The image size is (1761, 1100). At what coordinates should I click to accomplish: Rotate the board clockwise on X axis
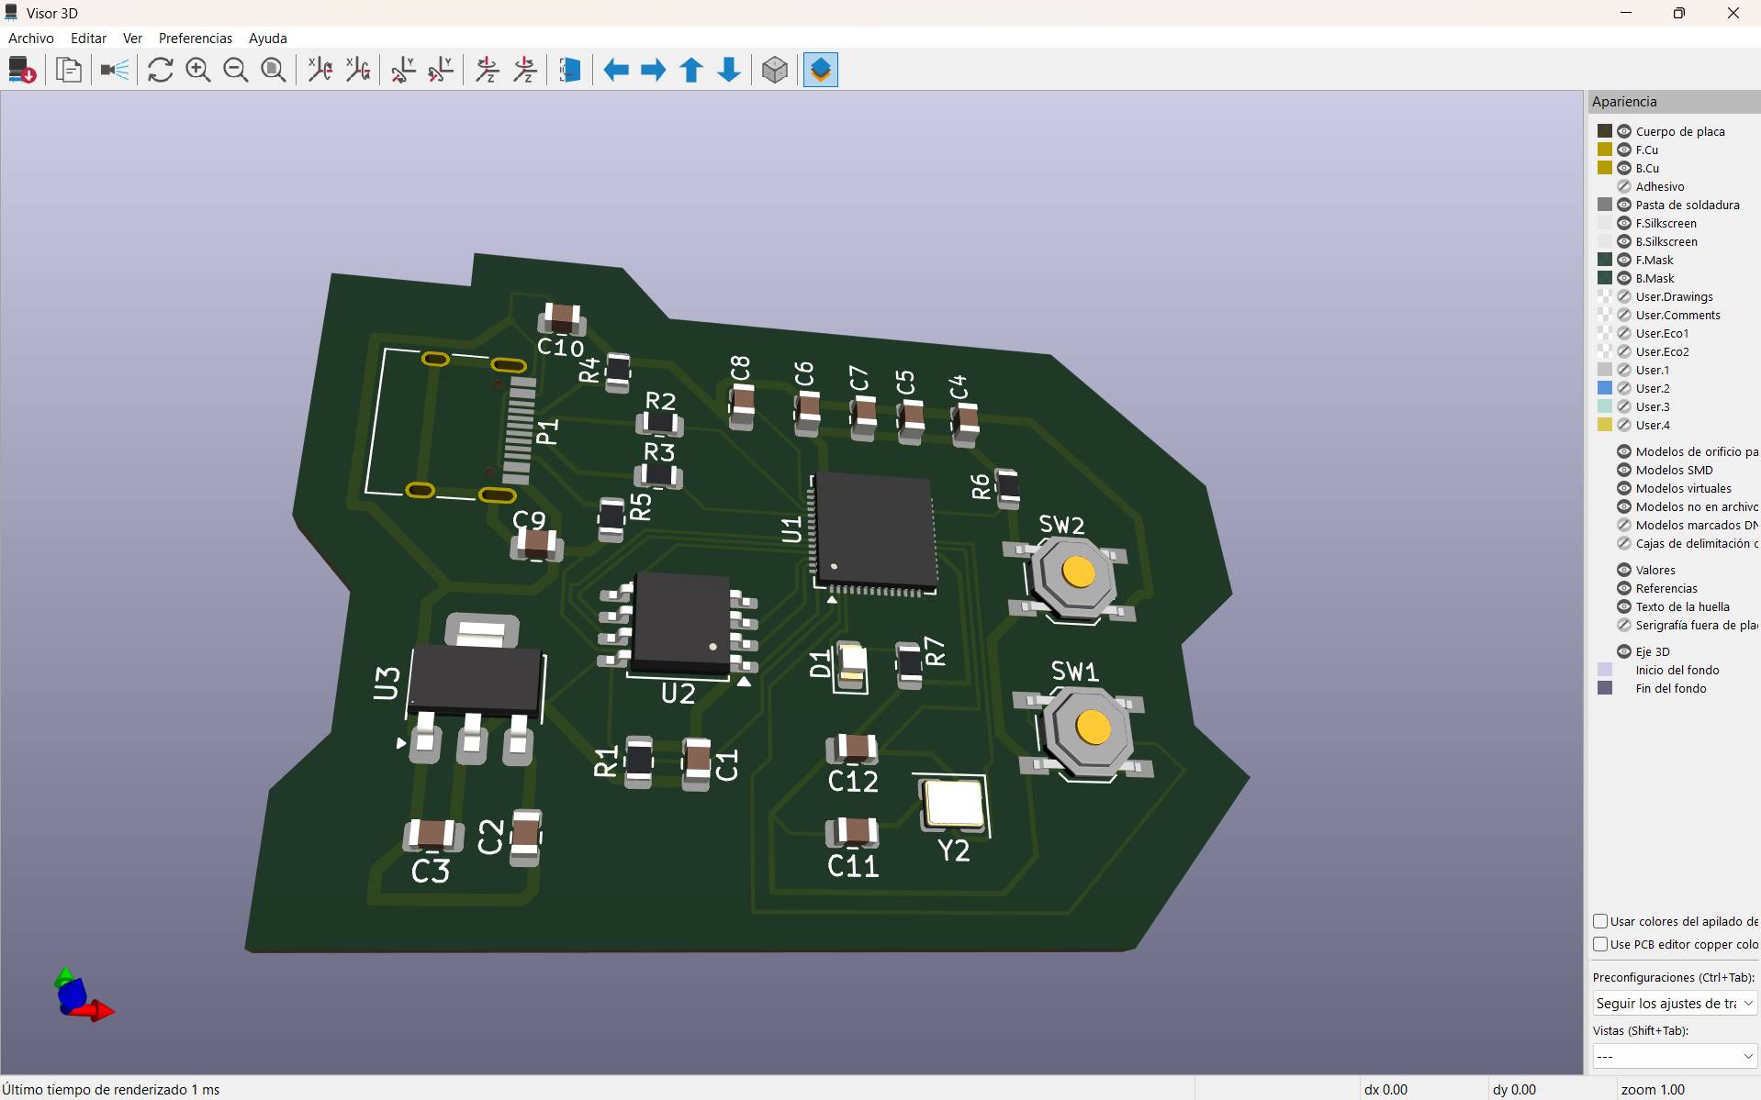pyautogui.click(x=319, y=69)
